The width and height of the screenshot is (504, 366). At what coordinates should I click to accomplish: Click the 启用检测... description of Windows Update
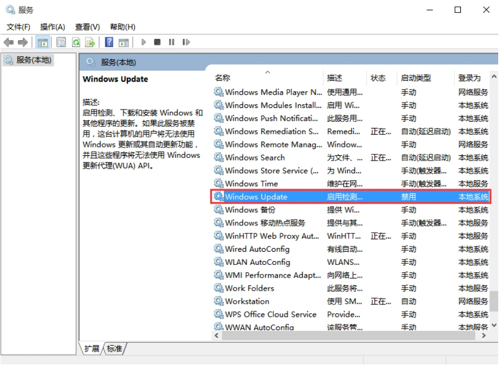tap(345, 196)
